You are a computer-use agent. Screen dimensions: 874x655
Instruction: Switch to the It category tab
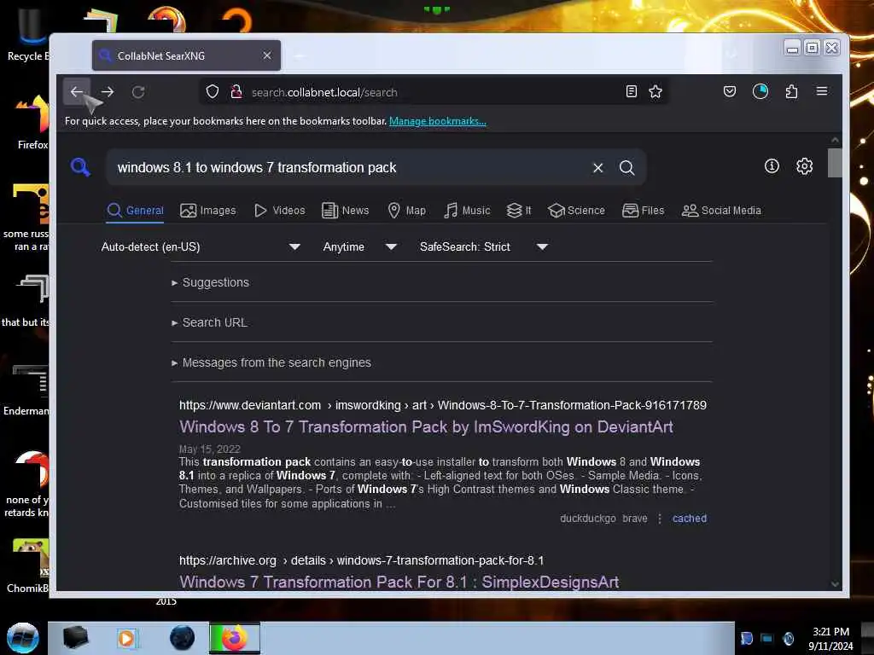click(x=519, y=211)
